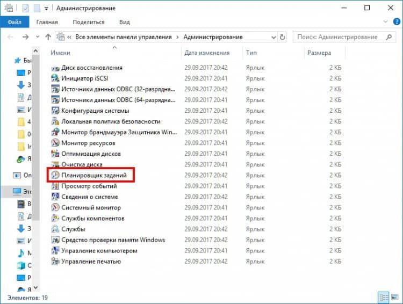Select the Планировщик заданий row text
The height and width of the screenshot is (304, 403).
click(94, 175)
